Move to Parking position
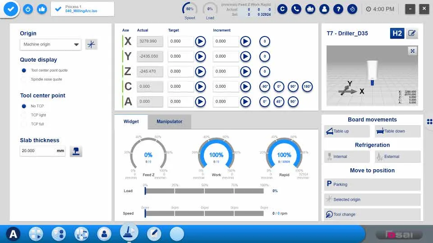Viewport: 433px width, 243px height. (372, 184)
